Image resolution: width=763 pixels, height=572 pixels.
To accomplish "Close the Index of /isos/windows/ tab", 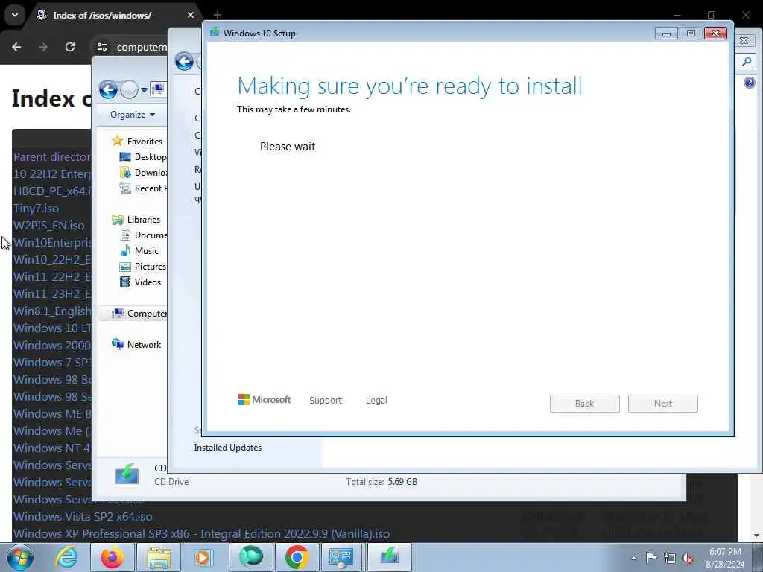I will pos(191,15).
